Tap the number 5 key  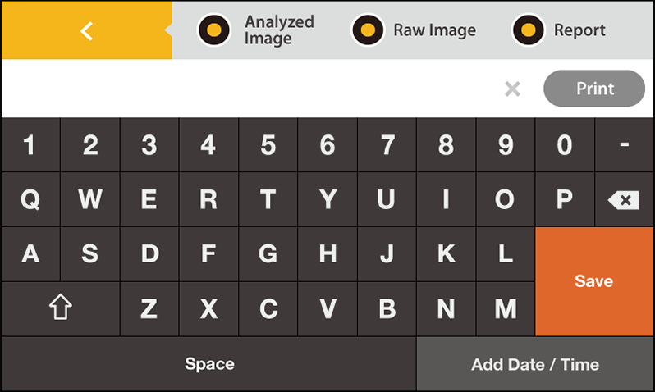click(268, 145)
